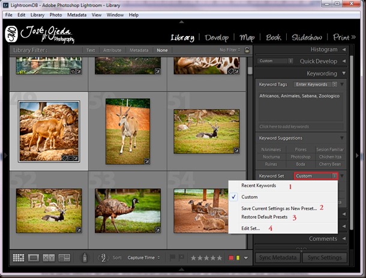This screenshot has height=278, width=366.
Task: Collapse Keyword Set section triangle
Action: click(x=342, y=176)
